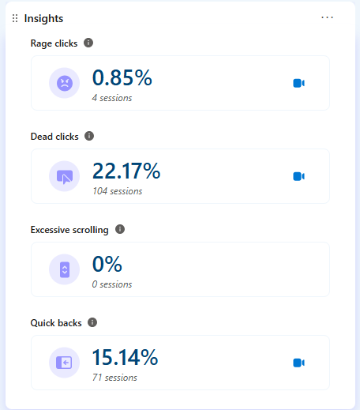View recordings for Dead clicks sessions
360x410 pixels.
tap(299, 176)
